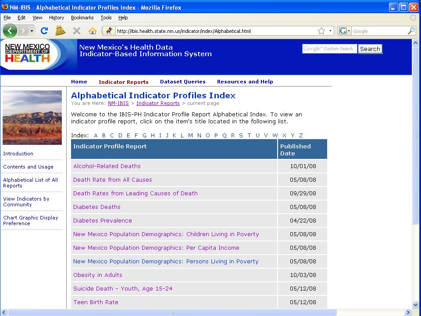Screen dimensions: 421x316
Task: Click the vertical scrollbar down arrow
Action: coord(416,305)
